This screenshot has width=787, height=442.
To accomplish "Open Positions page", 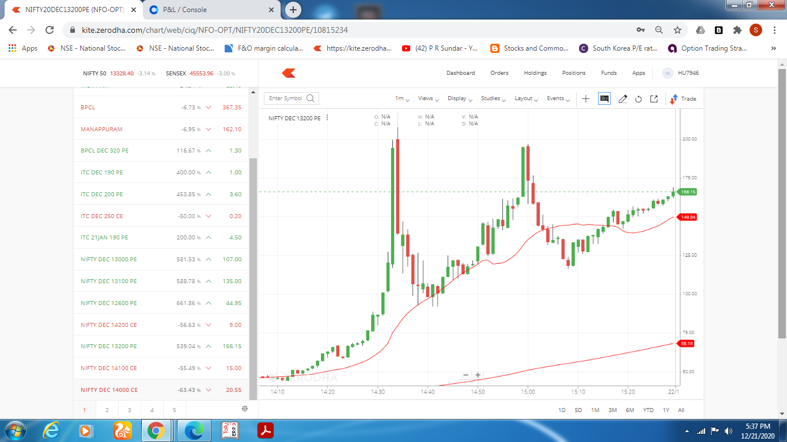I will click(x=574, y=73).
